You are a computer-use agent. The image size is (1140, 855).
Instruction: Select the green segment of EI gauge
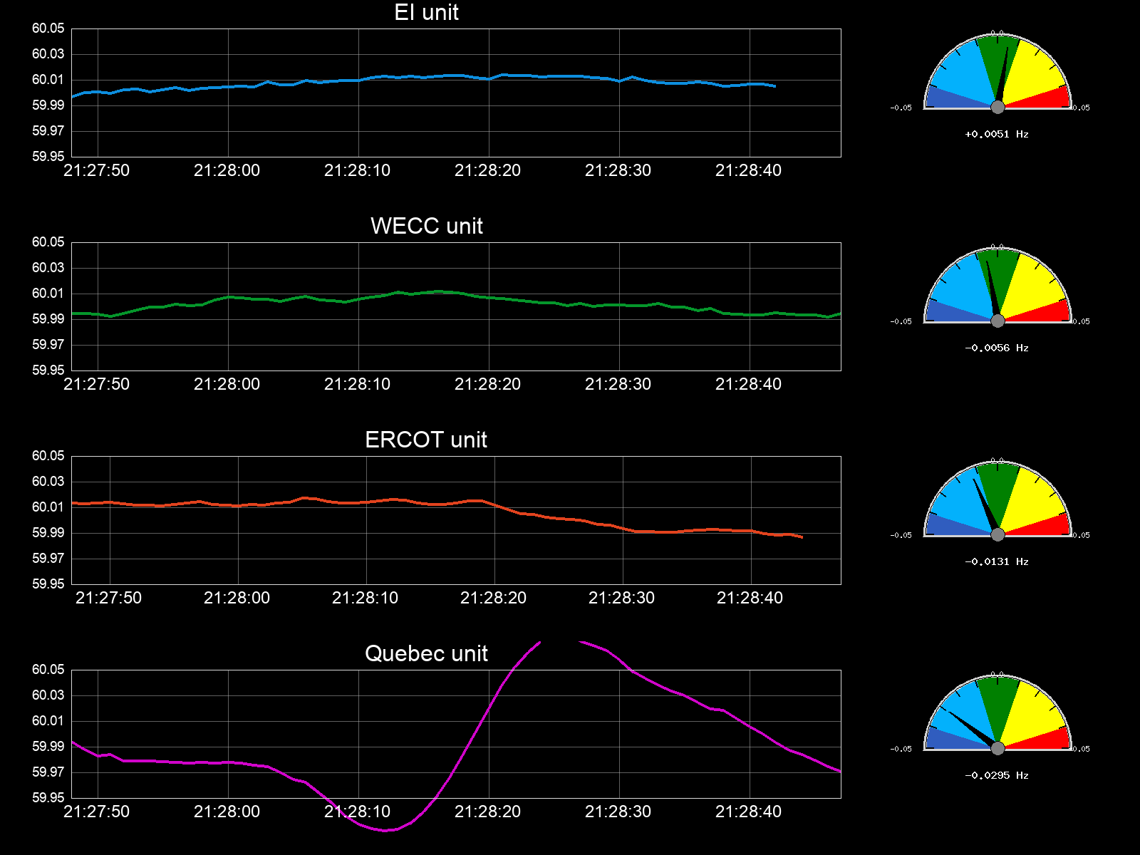(991, 61)
